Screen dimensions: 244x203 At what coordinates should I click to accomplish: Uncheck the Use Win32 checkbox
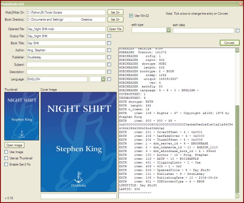coord(131,16)
